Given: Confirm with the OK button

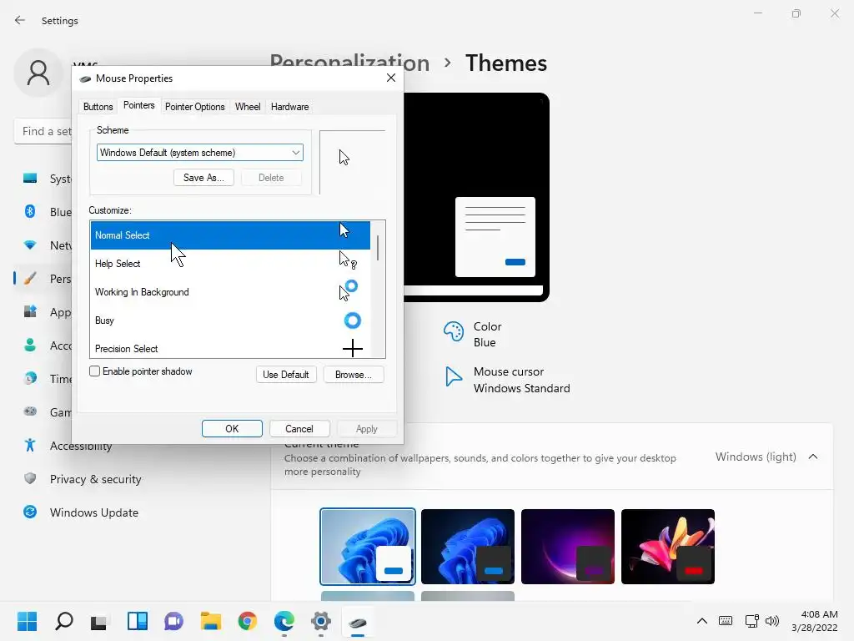Looking at the screenshot, I should click(x=232, y=429).
